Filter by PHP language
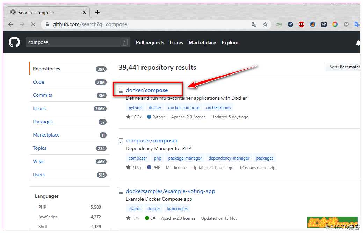Image resolution: width=363 pixels, height=233 pixels. click(70, 207)
